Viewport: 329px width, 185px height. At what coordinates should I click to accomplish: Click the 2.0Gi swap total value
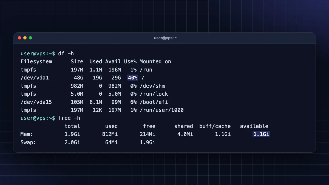pos(72,143)
